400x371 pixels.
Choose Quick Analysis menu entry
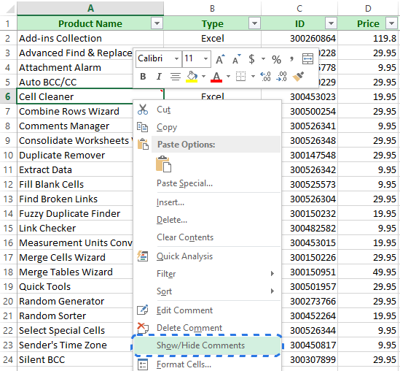(x=207, y=256)
